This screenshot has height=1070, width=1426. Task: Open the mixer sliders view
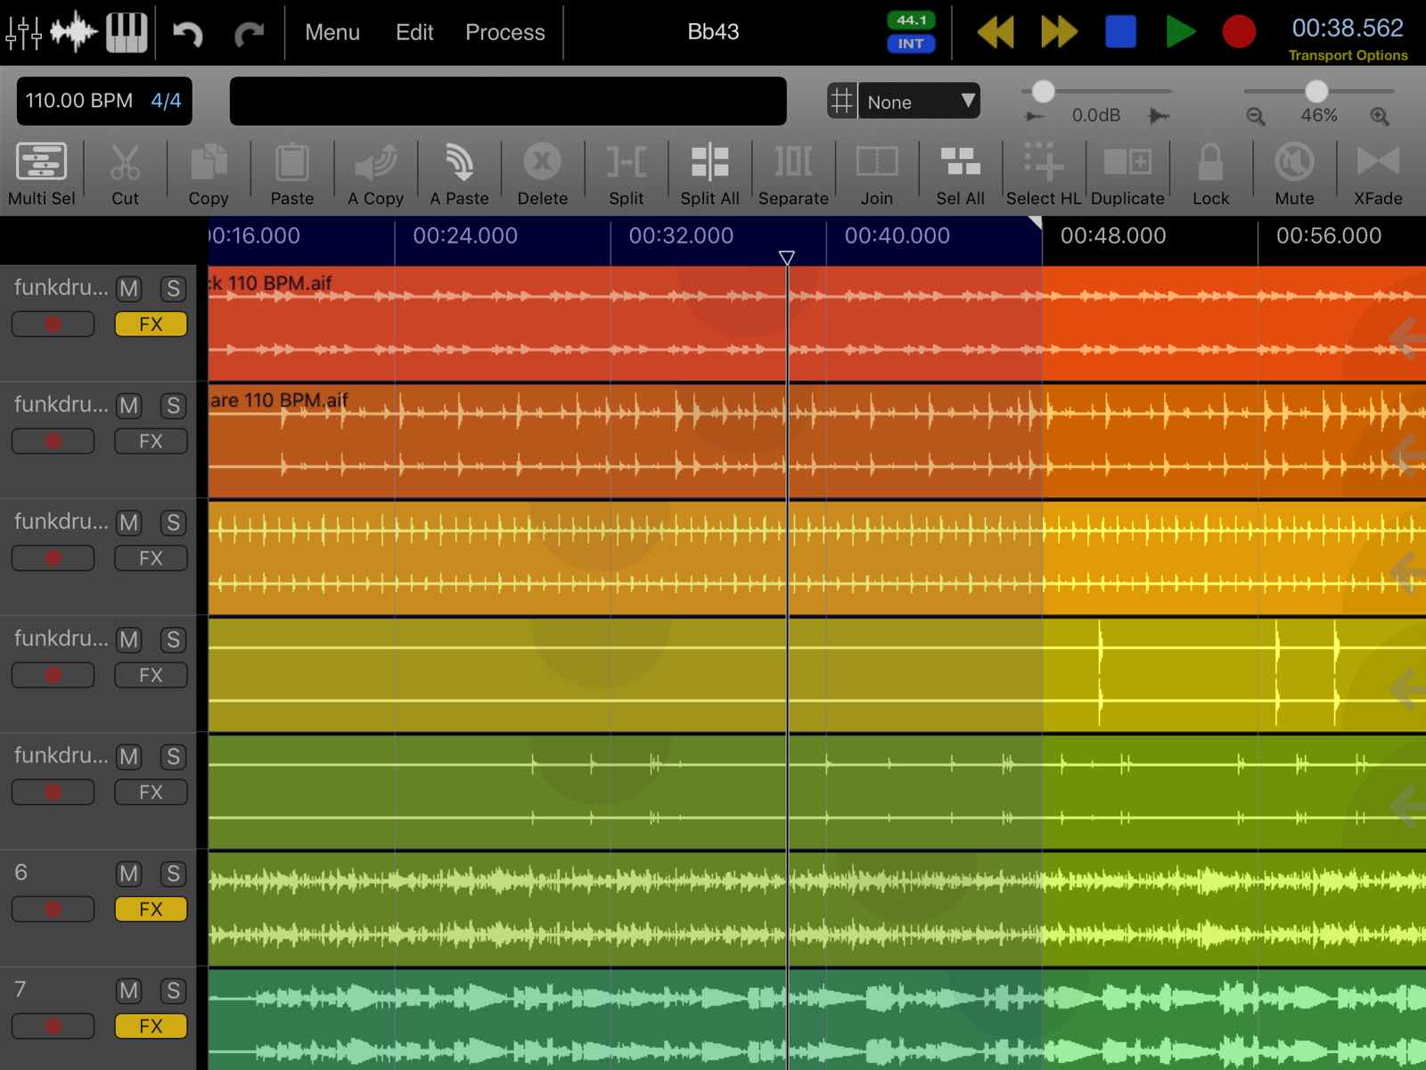pyautogui.click(x=23, y=32)
